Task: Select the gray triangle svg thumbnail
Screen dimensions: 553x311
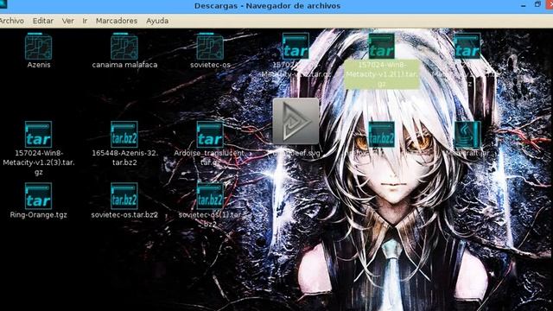Action: pos(296,121)
